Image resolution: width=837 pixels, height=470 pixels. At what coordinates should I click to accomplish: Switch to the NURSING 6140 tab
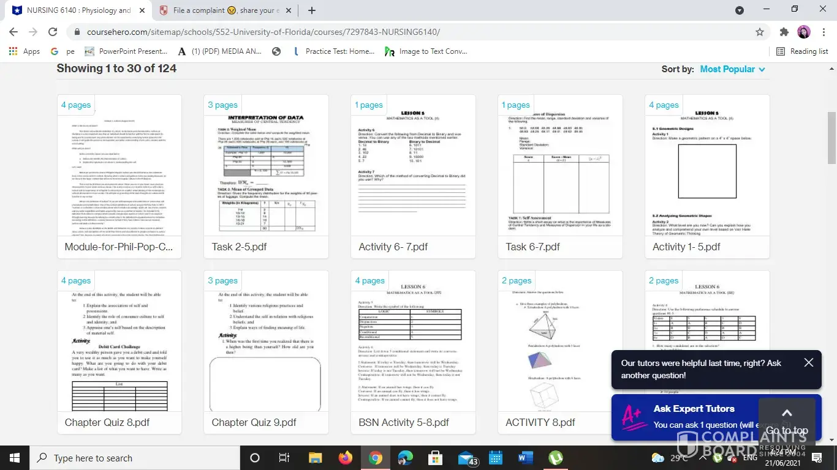click(78, 10)
